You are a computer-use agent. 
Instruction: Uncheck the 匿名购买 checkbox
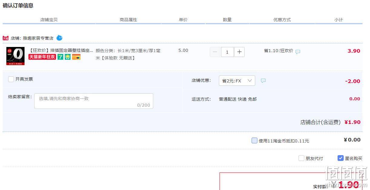tap(341, 158)
